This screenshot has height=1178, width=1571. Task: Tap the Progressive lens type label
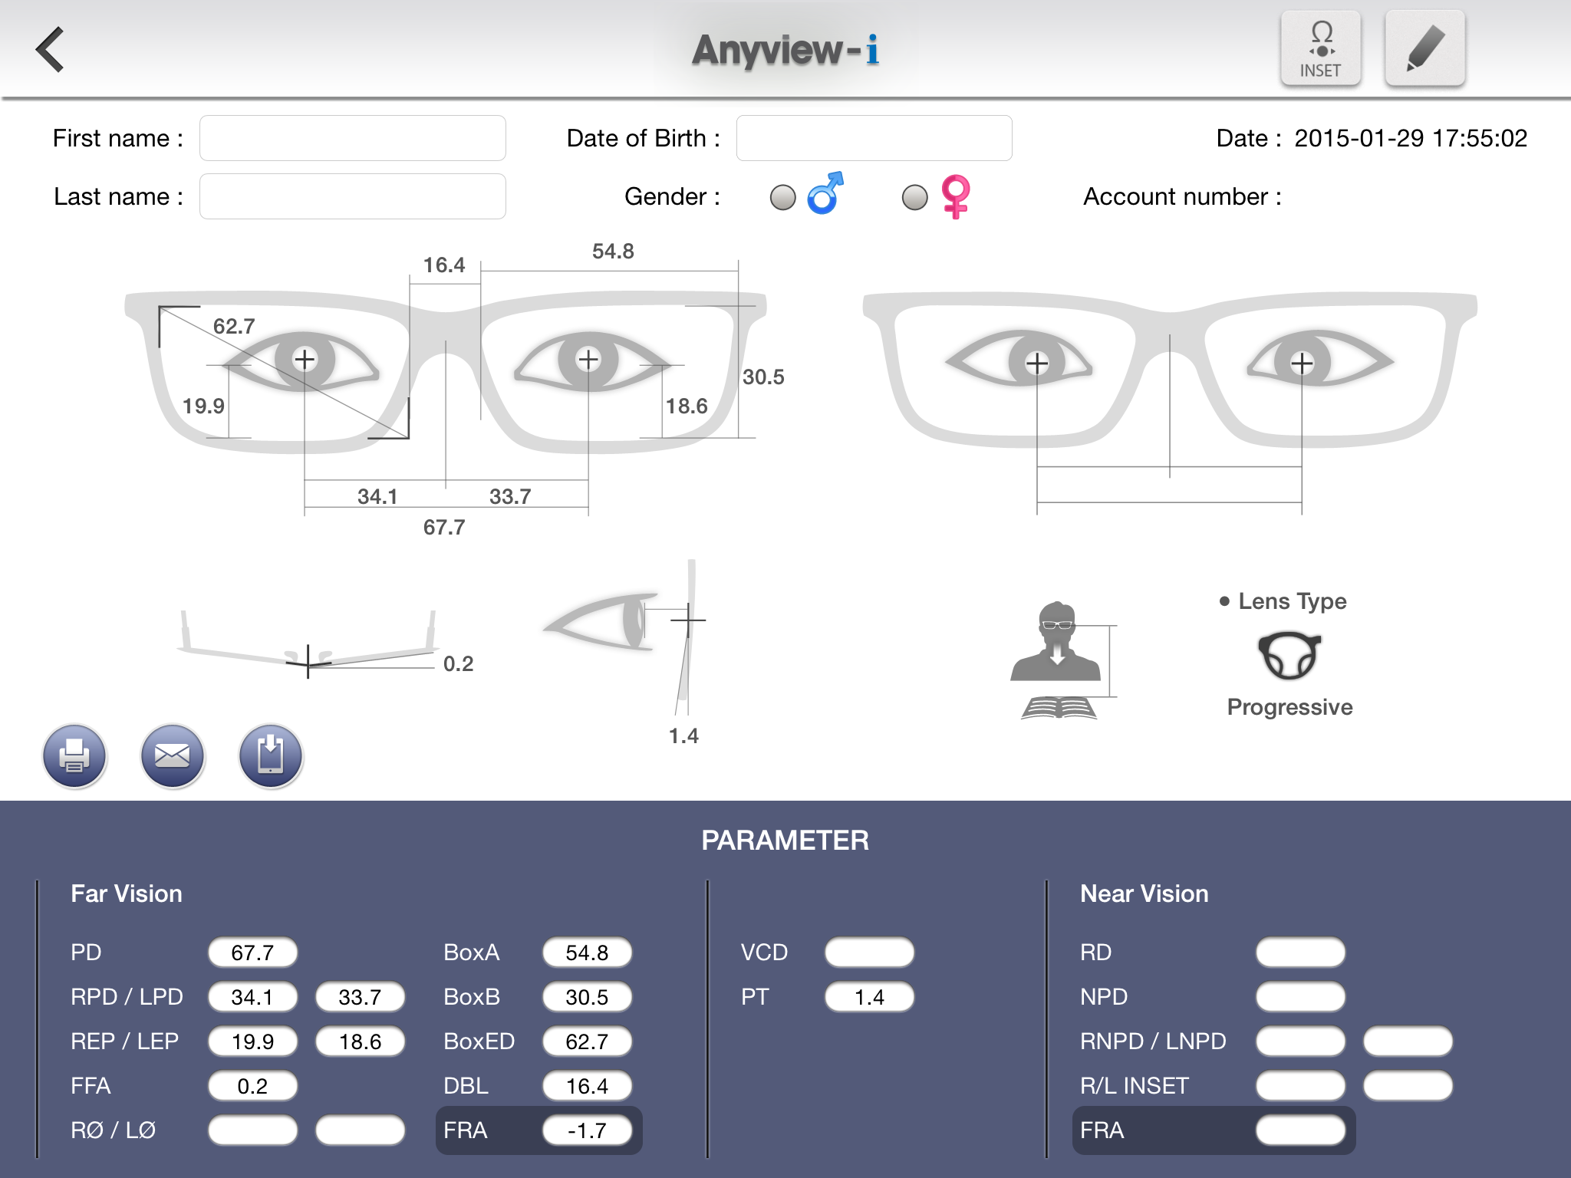click(x=1289, y=707)
